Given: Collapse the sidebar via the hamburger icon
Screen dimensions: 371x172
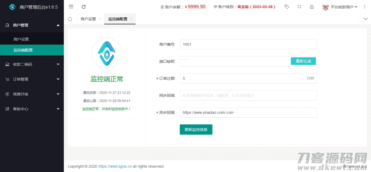Looking at the screenshot, I should (x=71, y=6).
